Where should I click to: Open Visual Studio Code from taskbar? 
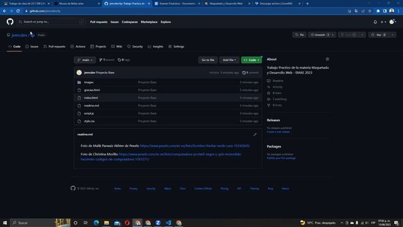click(x=168, y=223)
